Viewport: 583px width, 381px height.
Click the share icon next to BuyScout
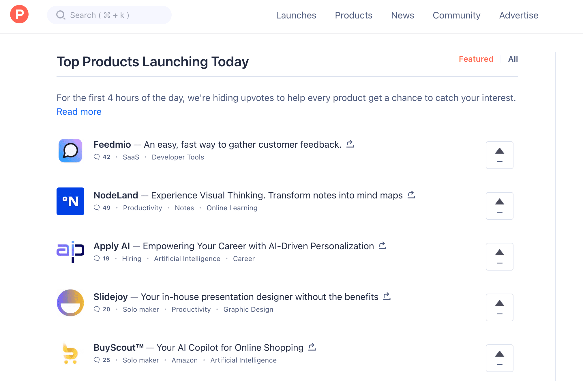[x=312, y=347]
